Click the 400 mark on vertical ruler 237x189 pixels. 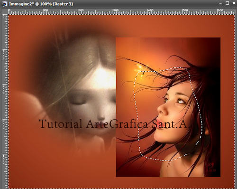(3, 159)
